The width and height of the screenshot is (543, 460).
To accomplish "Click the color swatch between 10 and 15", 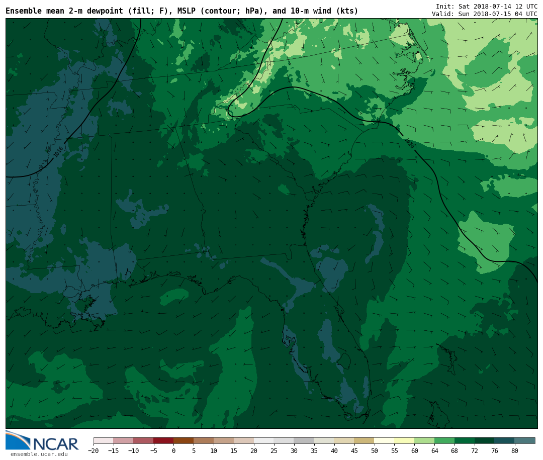I will 224,440.
